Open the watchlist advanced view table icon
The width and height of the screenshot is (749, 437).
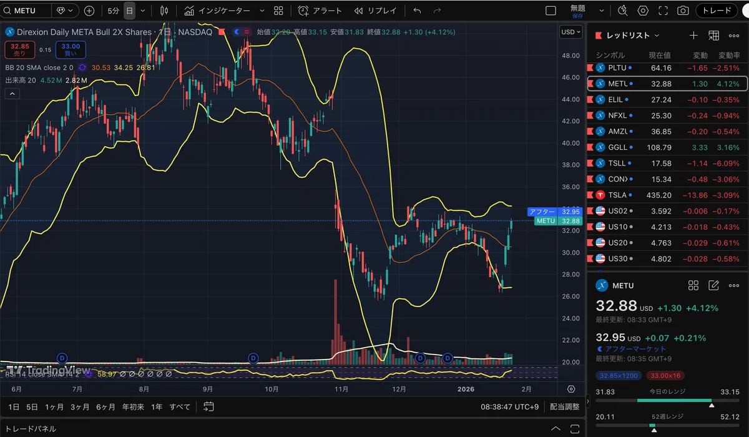[x=713, y=36]
